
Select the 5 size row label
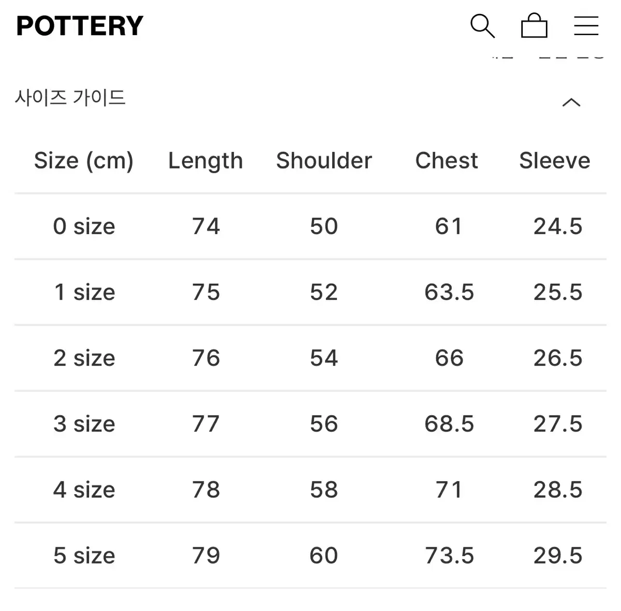[84, 556]
